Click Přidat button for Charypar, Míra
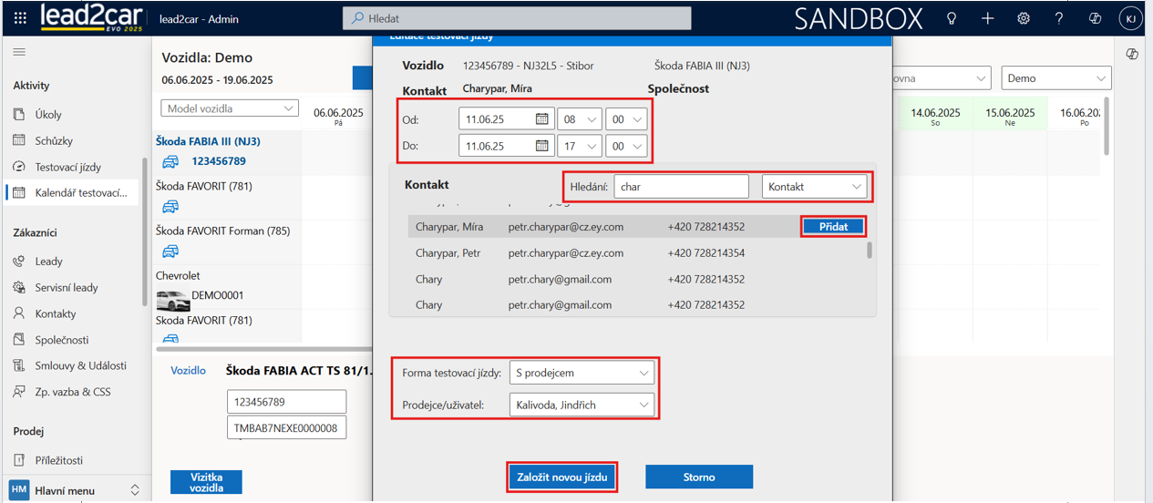1153x503 pixels. [833, 227]
